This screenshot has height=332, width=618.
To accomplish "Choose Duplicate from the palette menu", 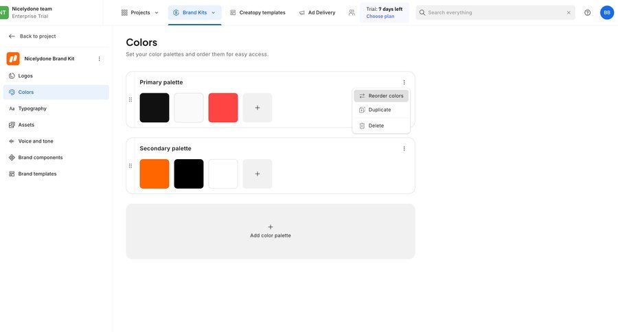I will click(381, 110).
